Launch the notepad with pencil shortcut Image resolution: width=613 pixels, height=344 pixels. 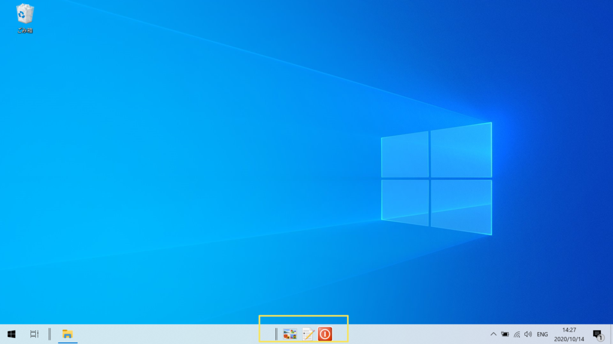(308, 334)
